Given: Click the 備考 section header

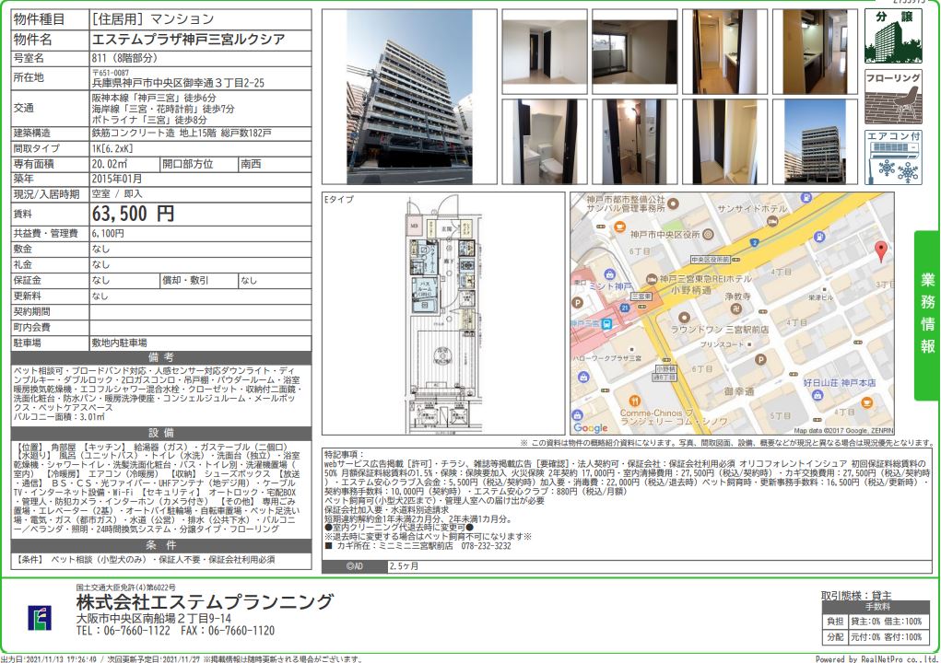Looking at the screenshot, I should tap(161, 358).
